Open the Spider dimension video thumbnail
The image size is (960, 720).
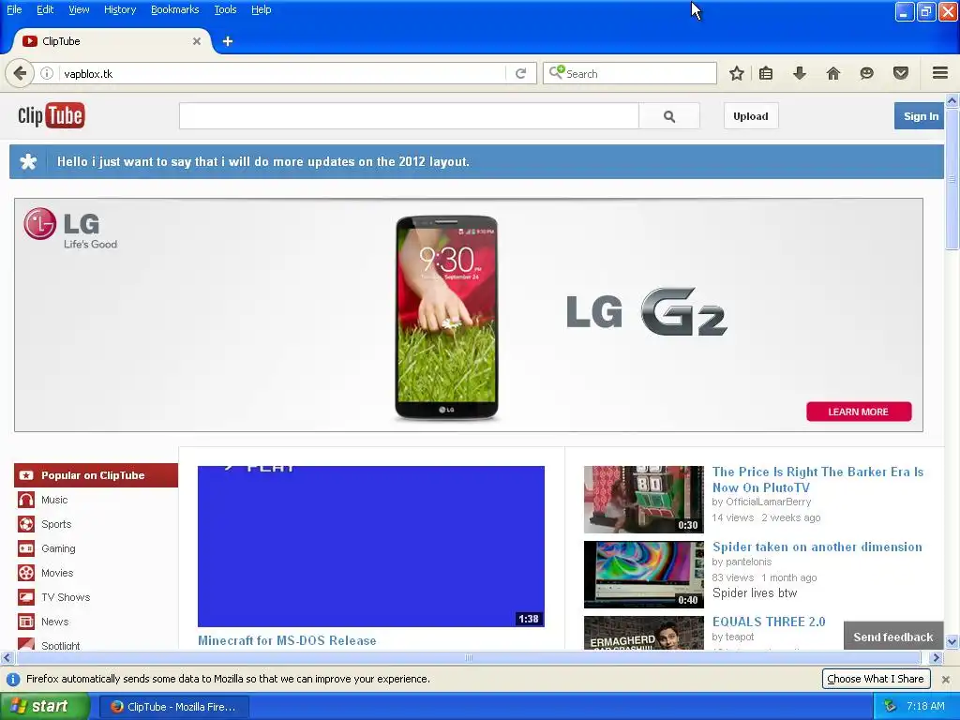pyautogui.click(x=643, y=575)
